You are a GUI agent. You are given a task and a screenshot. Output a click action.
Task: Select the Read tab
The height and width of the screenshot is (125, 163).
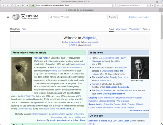[x=111, y=29]
